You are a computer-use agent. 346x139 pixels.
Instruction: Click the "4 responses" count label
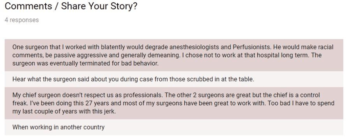click(22, 20)
